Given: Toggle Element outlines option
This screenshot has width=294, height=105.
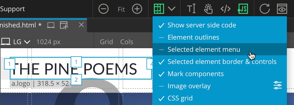Looking at the screenshot, I should (220, 37).
